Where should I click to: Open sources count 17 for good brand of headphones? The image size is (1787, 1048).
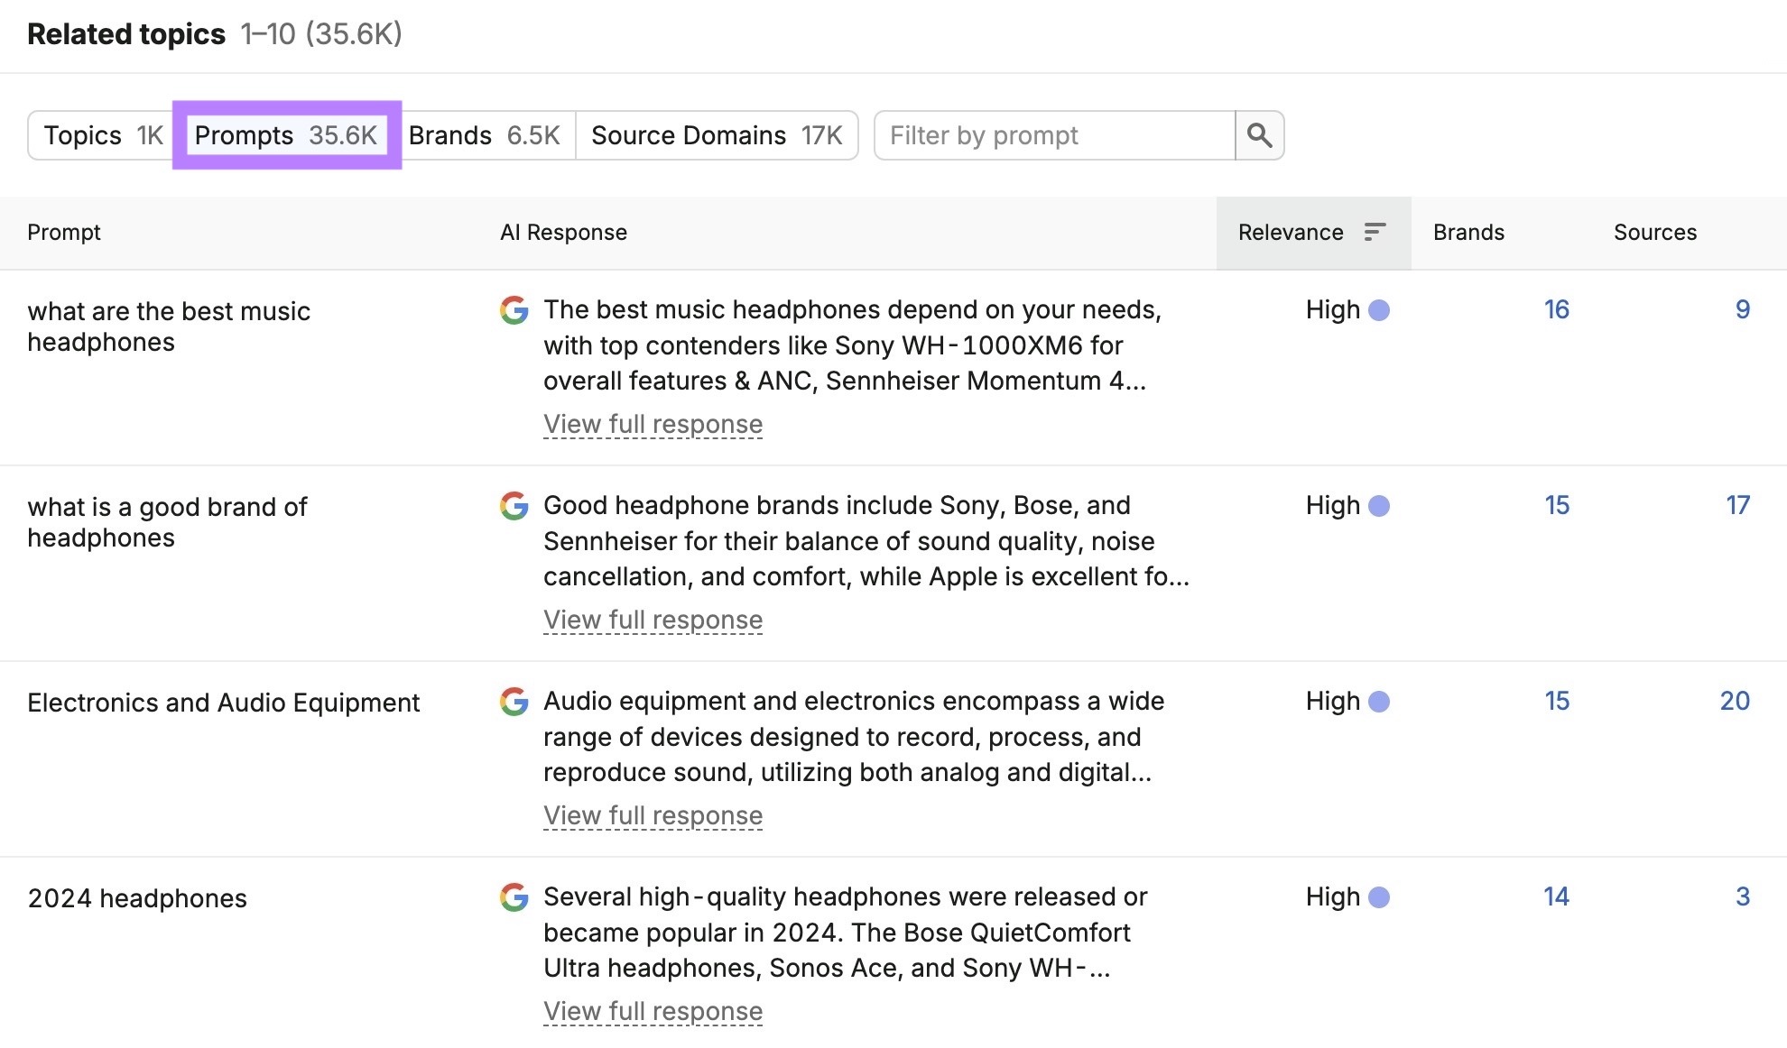1737,505
